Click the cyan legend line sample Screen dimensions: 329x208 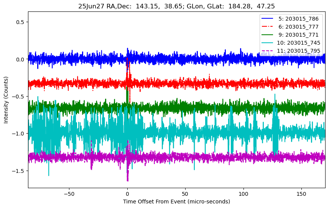point(268,43)
